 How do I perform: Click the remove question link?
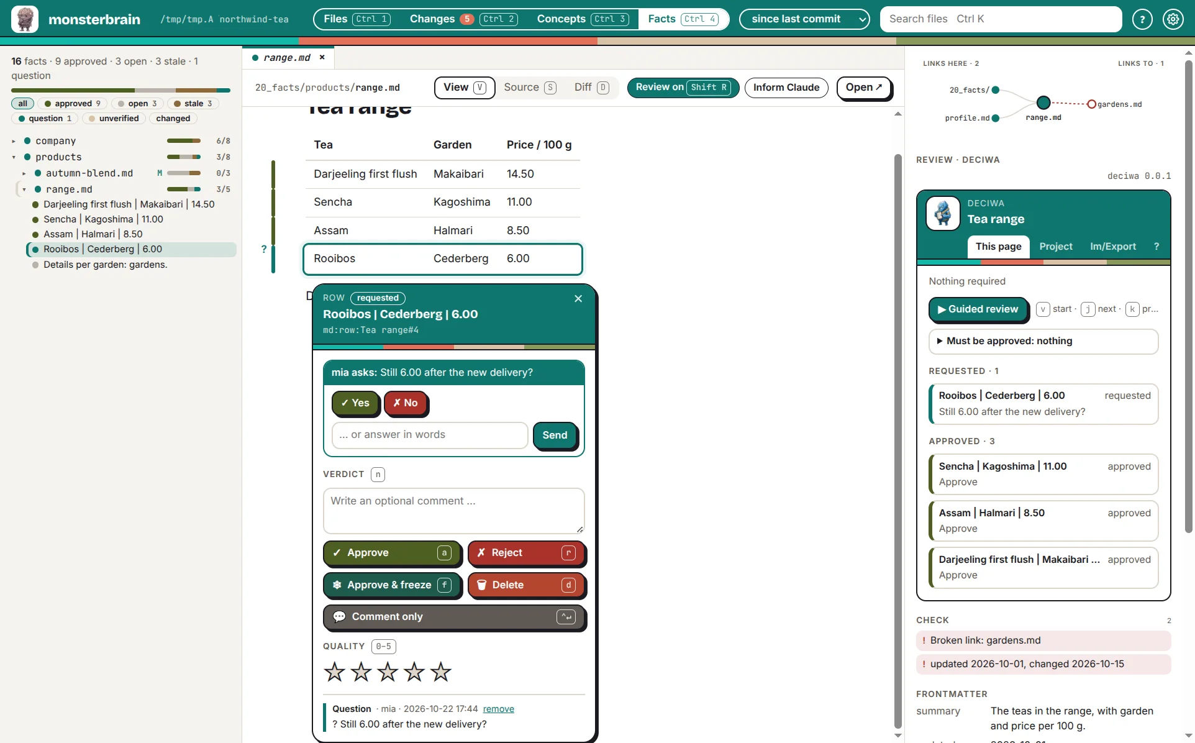pos(499,709)
